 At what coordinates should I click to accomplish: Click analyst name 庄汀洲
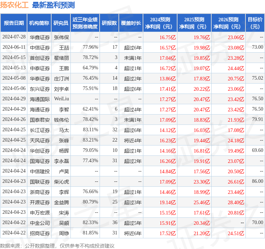(62, 79)
